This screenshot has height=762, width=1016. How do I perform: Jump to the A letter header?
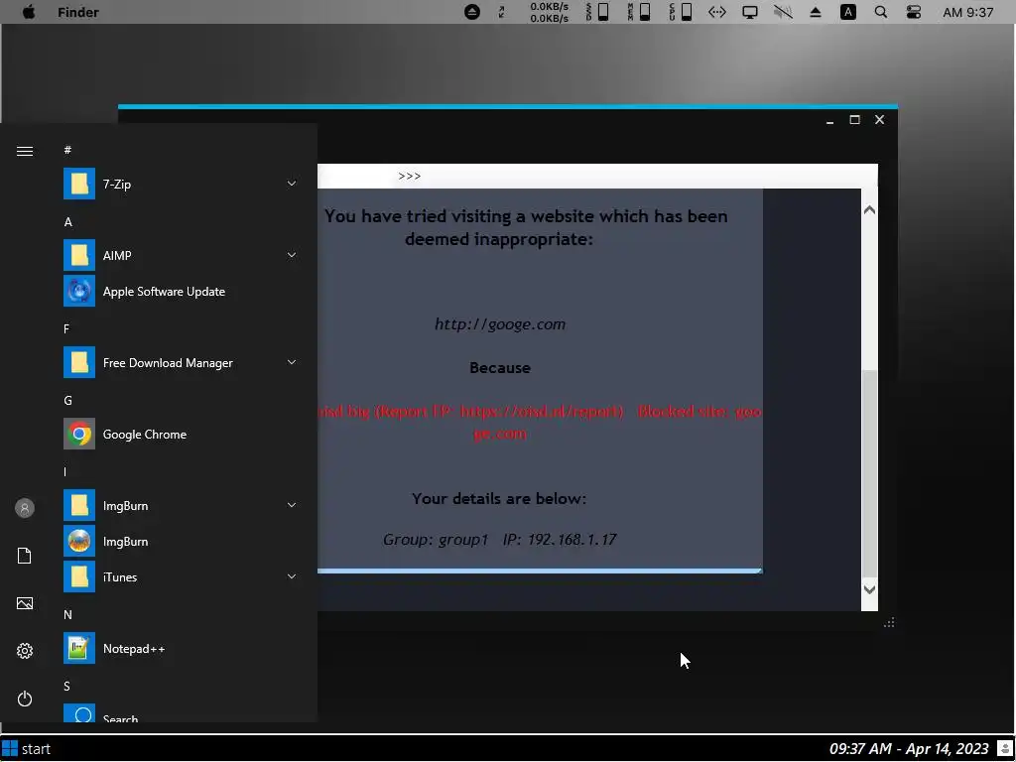(67, 221)
